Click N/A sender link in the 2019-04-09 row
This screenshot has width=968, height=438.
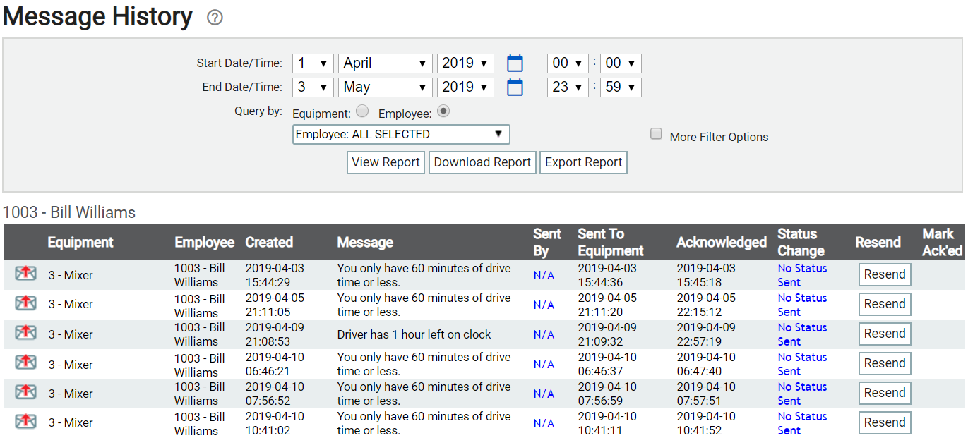point(544,334)
